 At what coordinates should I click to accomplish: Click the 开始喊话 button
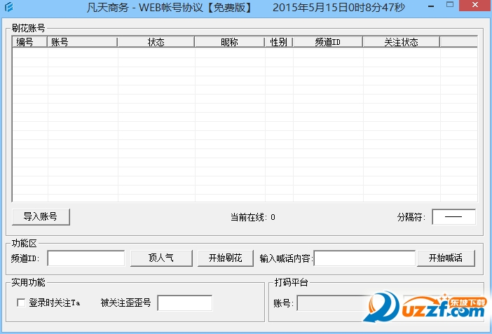point(446,258)
